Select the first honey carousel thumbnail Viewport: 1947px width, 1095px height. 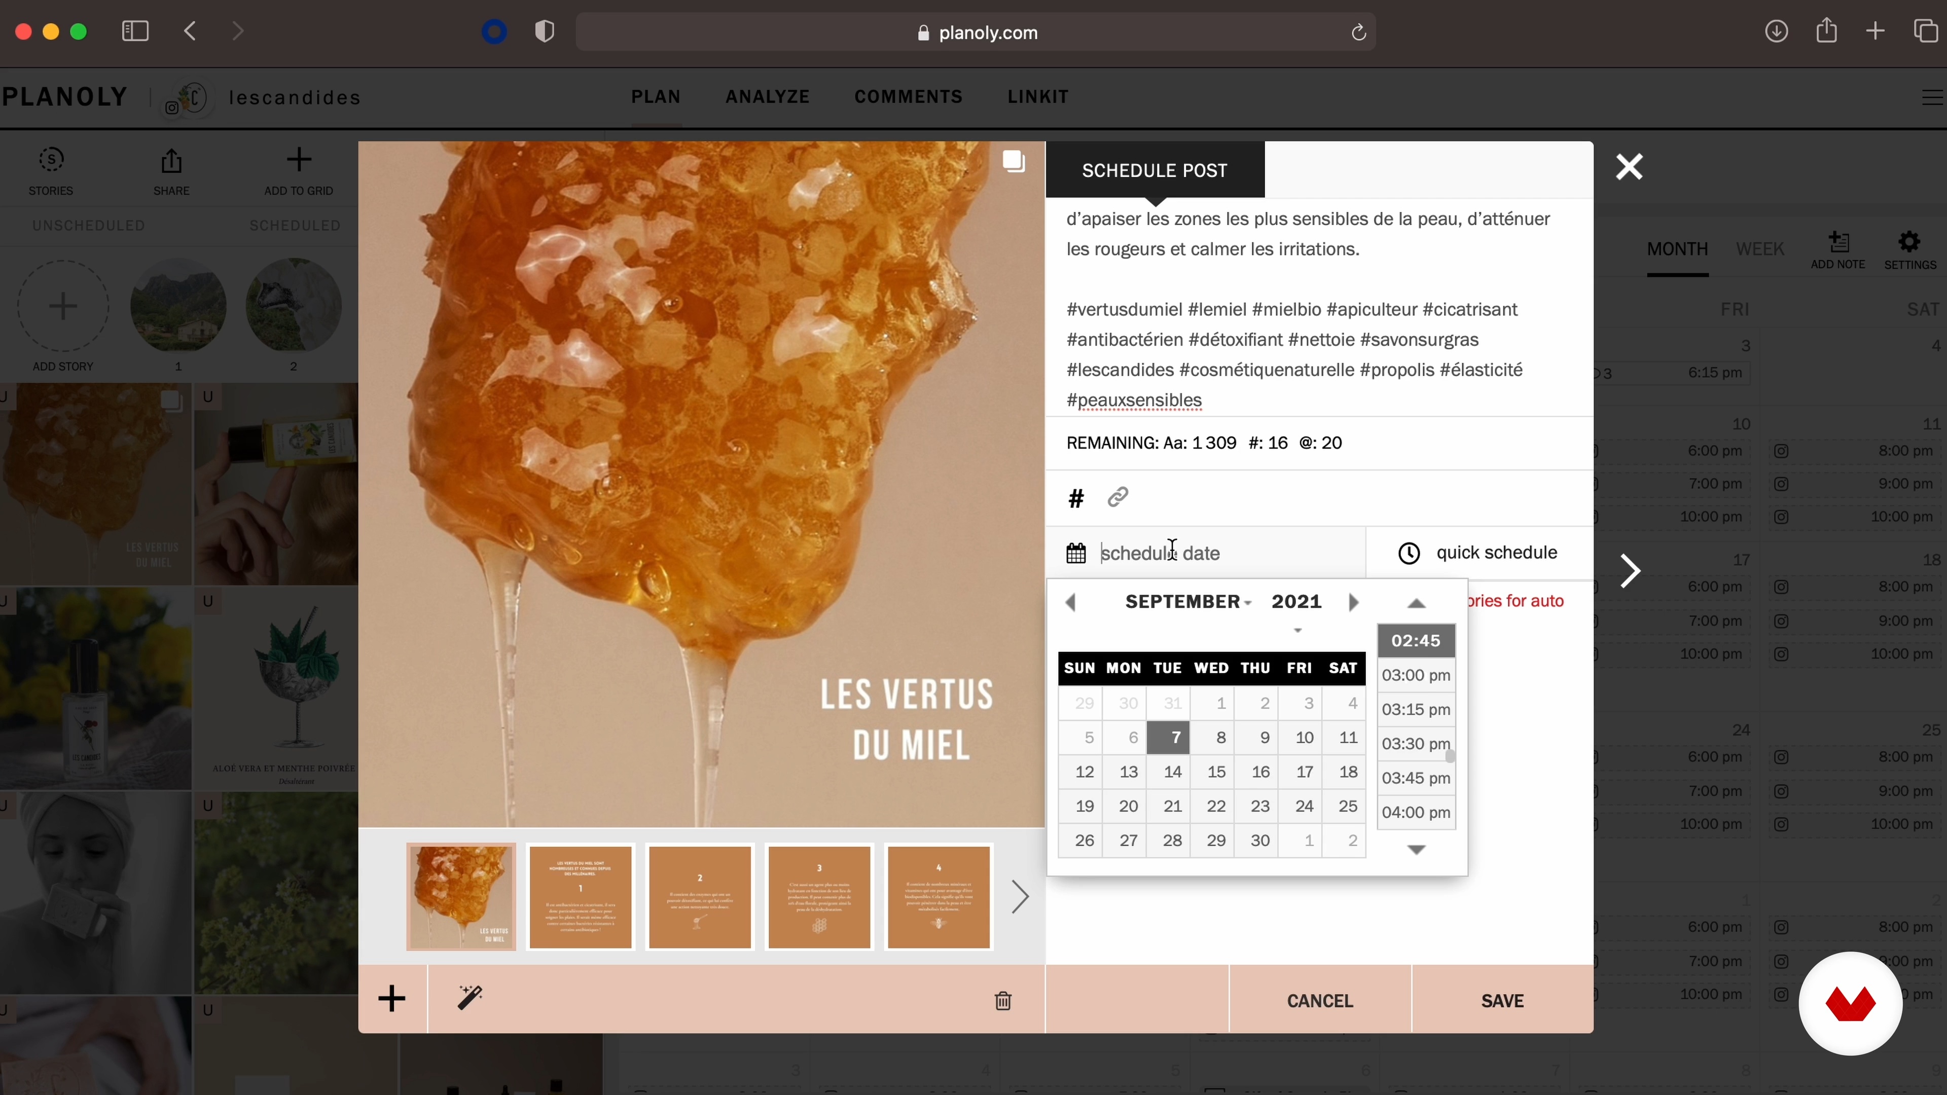pyautogui.click(x=461, y=897)
